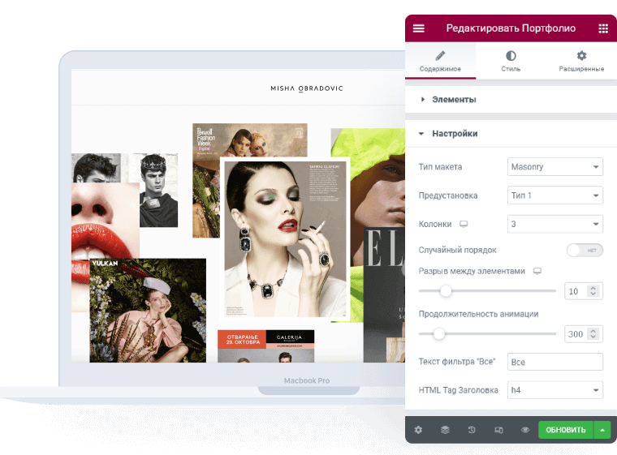Open the hamburger menu in panel header
Viewport: 617px width, 455px height.
[418, 28]
